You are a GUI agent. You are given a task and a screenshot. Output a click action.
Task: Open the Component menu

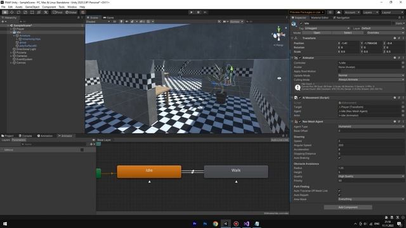pyautogui.click(x=49, y=7)
